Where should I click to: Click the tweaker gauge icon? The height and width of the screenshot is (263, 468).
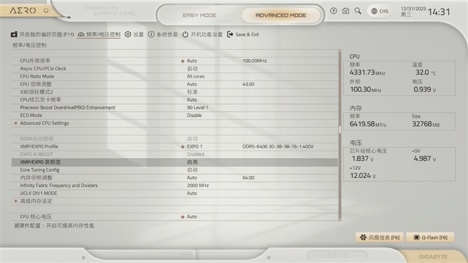tap(81, 34)
